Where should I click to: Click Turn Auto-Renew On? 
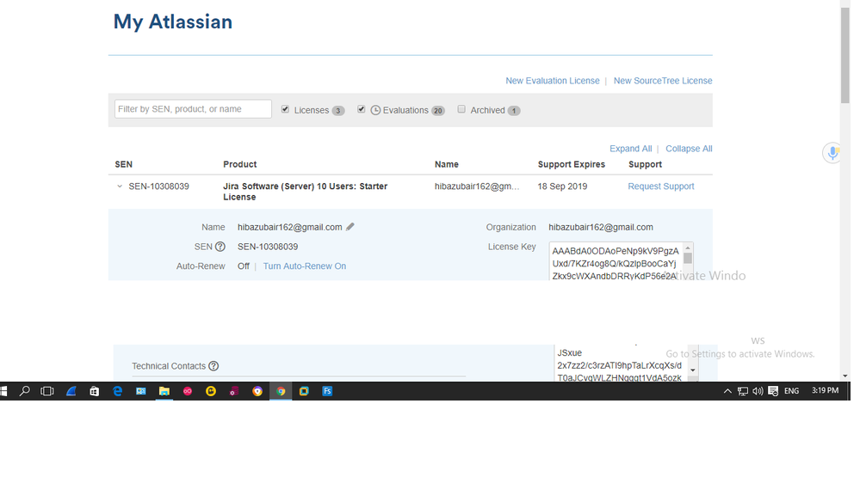(305, 266)
